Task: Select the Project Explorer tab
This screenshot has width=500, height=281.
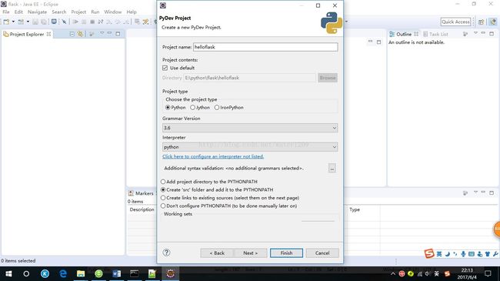Action: (x=27, y=34)
